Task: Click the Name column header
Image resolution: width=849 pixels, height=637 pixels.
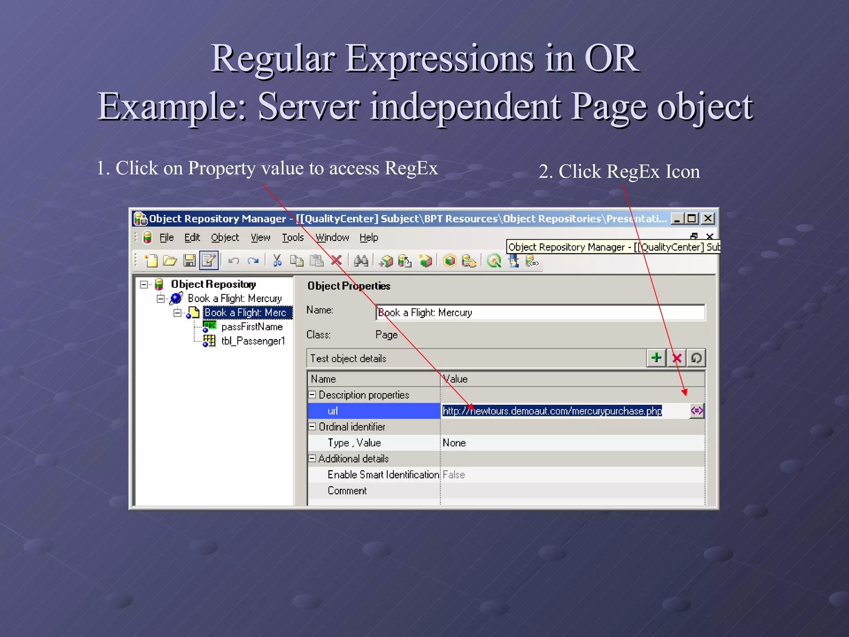Action: (374, 379)
